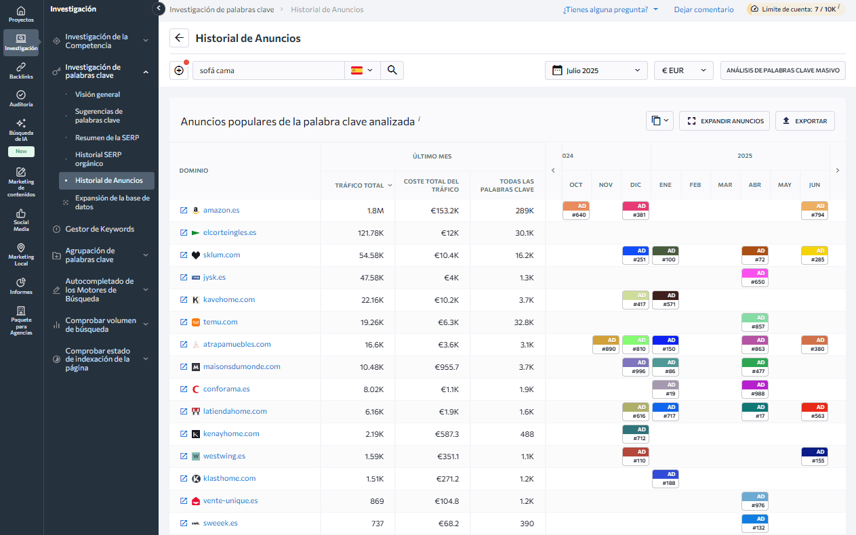Image resolution: width=856 pixels, height=535 pixels.
Task: Click amazon.es ad #640 in October
Action: coord(576,211)
